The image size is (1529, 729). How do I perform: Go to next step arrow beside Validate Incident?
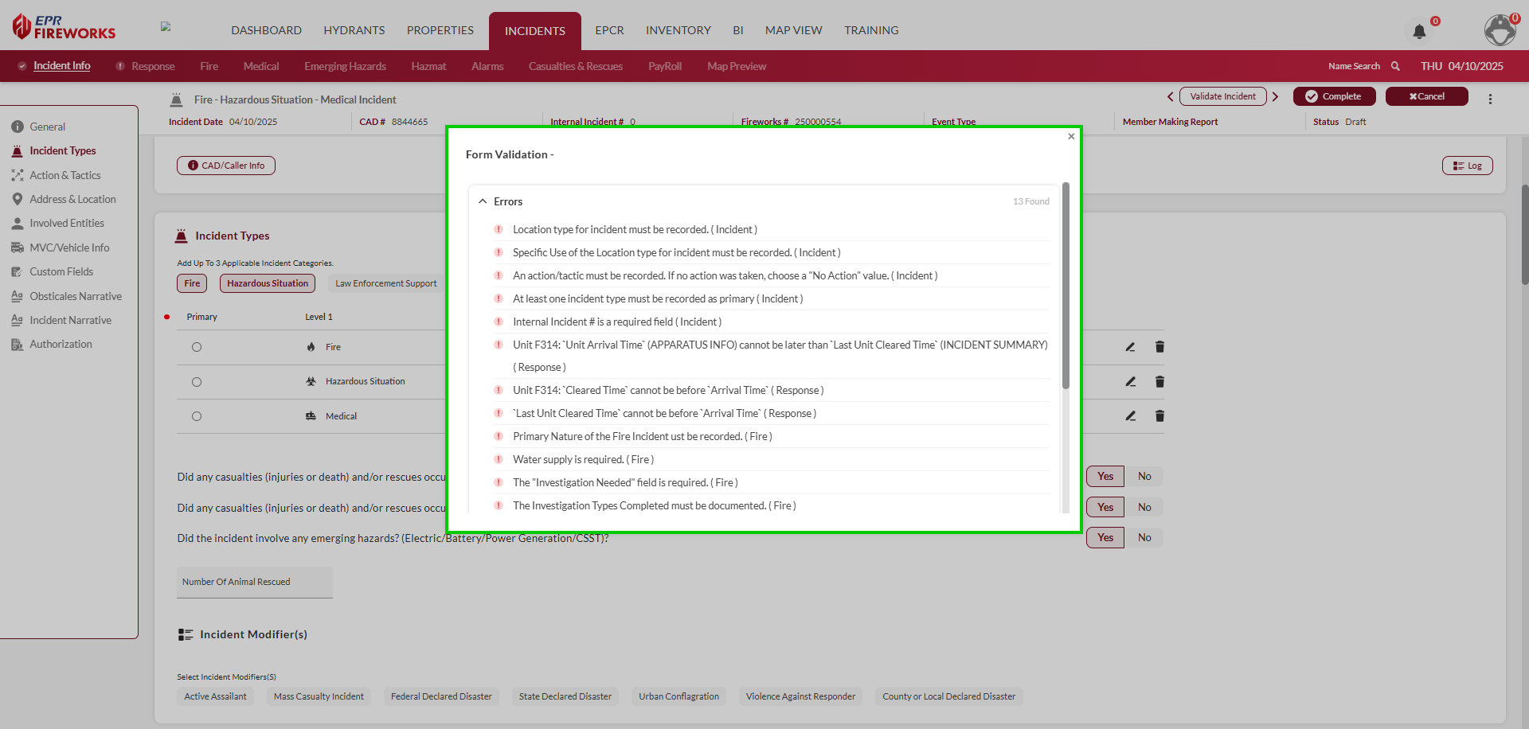point(1275,96)
